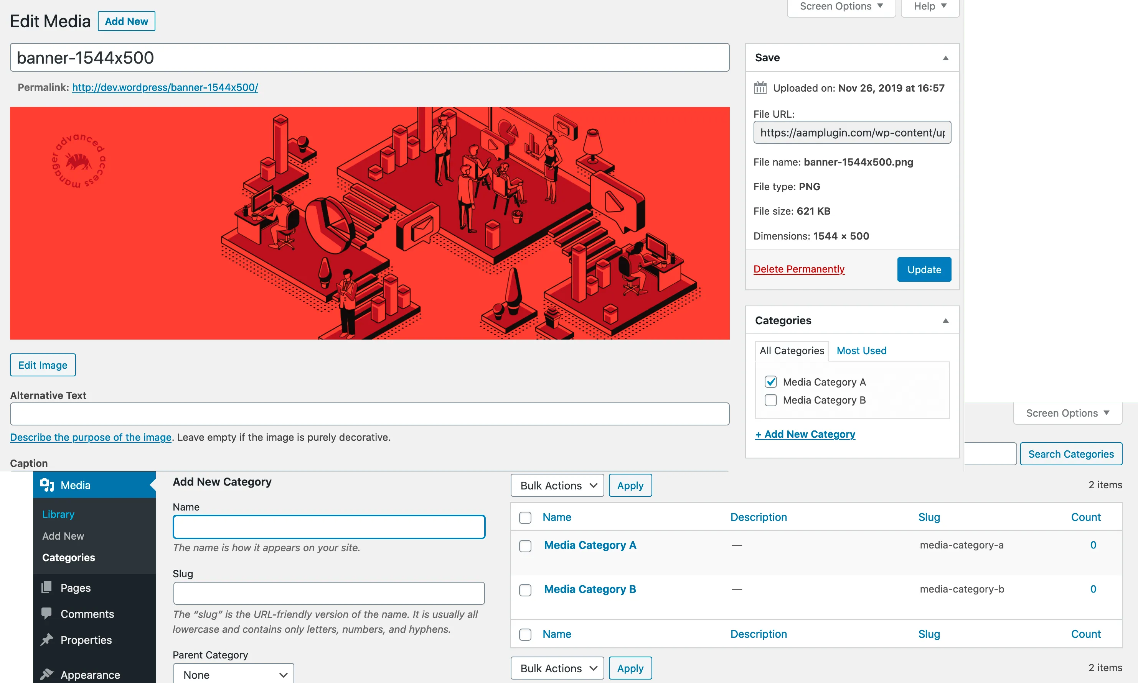Open Library in the Media submenu
Viewport: 1138px width, 683px height.
[58, 514]
